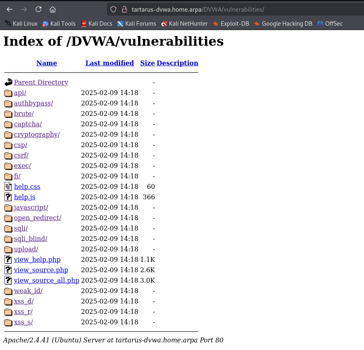Image resolution: width=364 pixels, height=350 pixels.
Task: Open the authbypass/ directory link
Action: click(33, 103)
